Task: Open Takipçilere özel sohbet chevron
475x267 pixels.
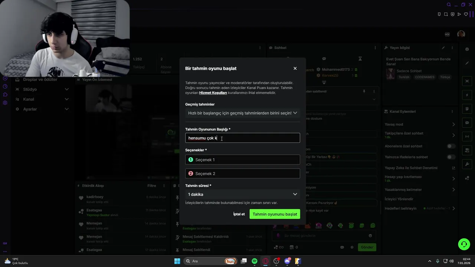Action: (x=453, y=135)
